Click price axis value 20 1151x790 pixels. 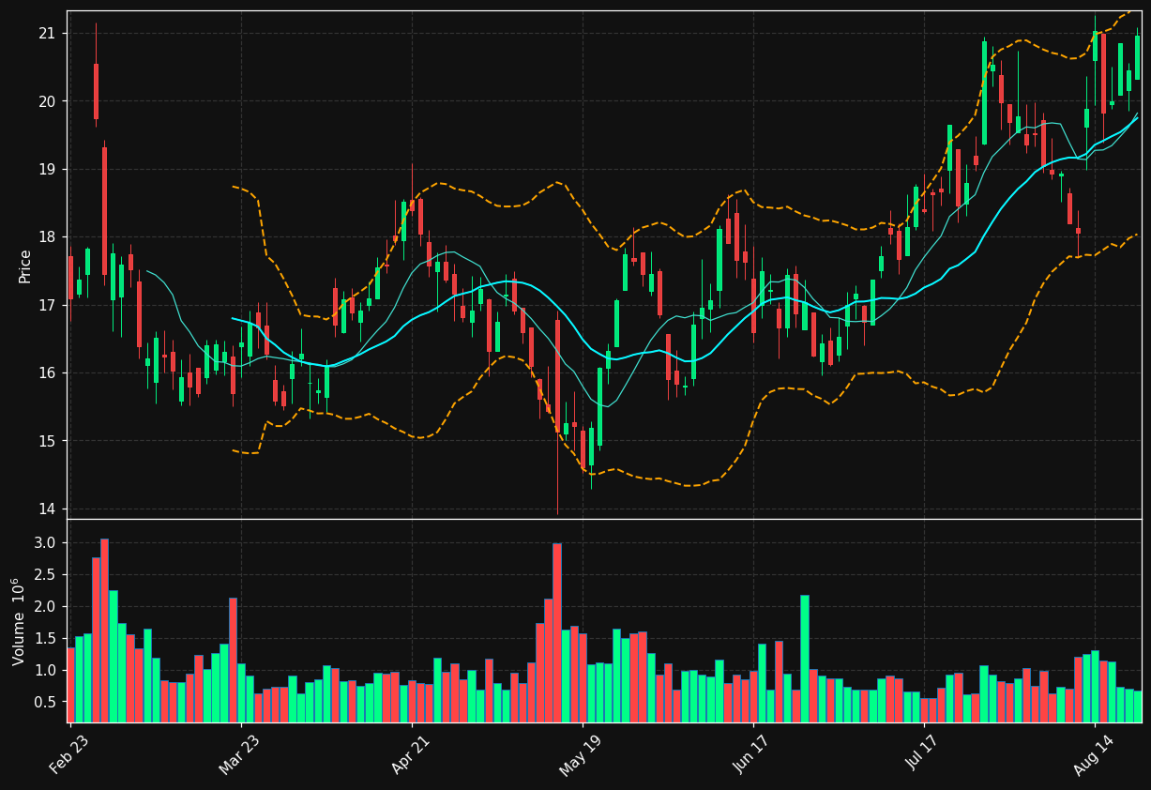click(x=48, y=101)
